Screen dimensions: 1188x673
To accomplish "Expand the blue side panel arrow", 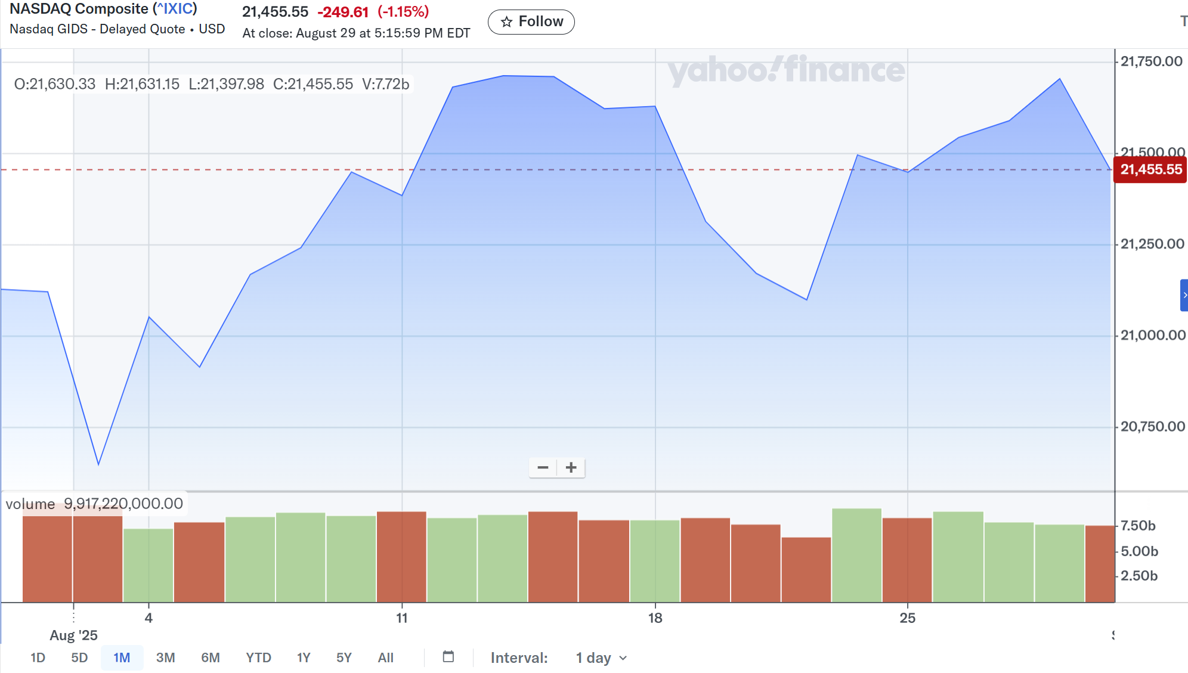I will coord(1184,295).
